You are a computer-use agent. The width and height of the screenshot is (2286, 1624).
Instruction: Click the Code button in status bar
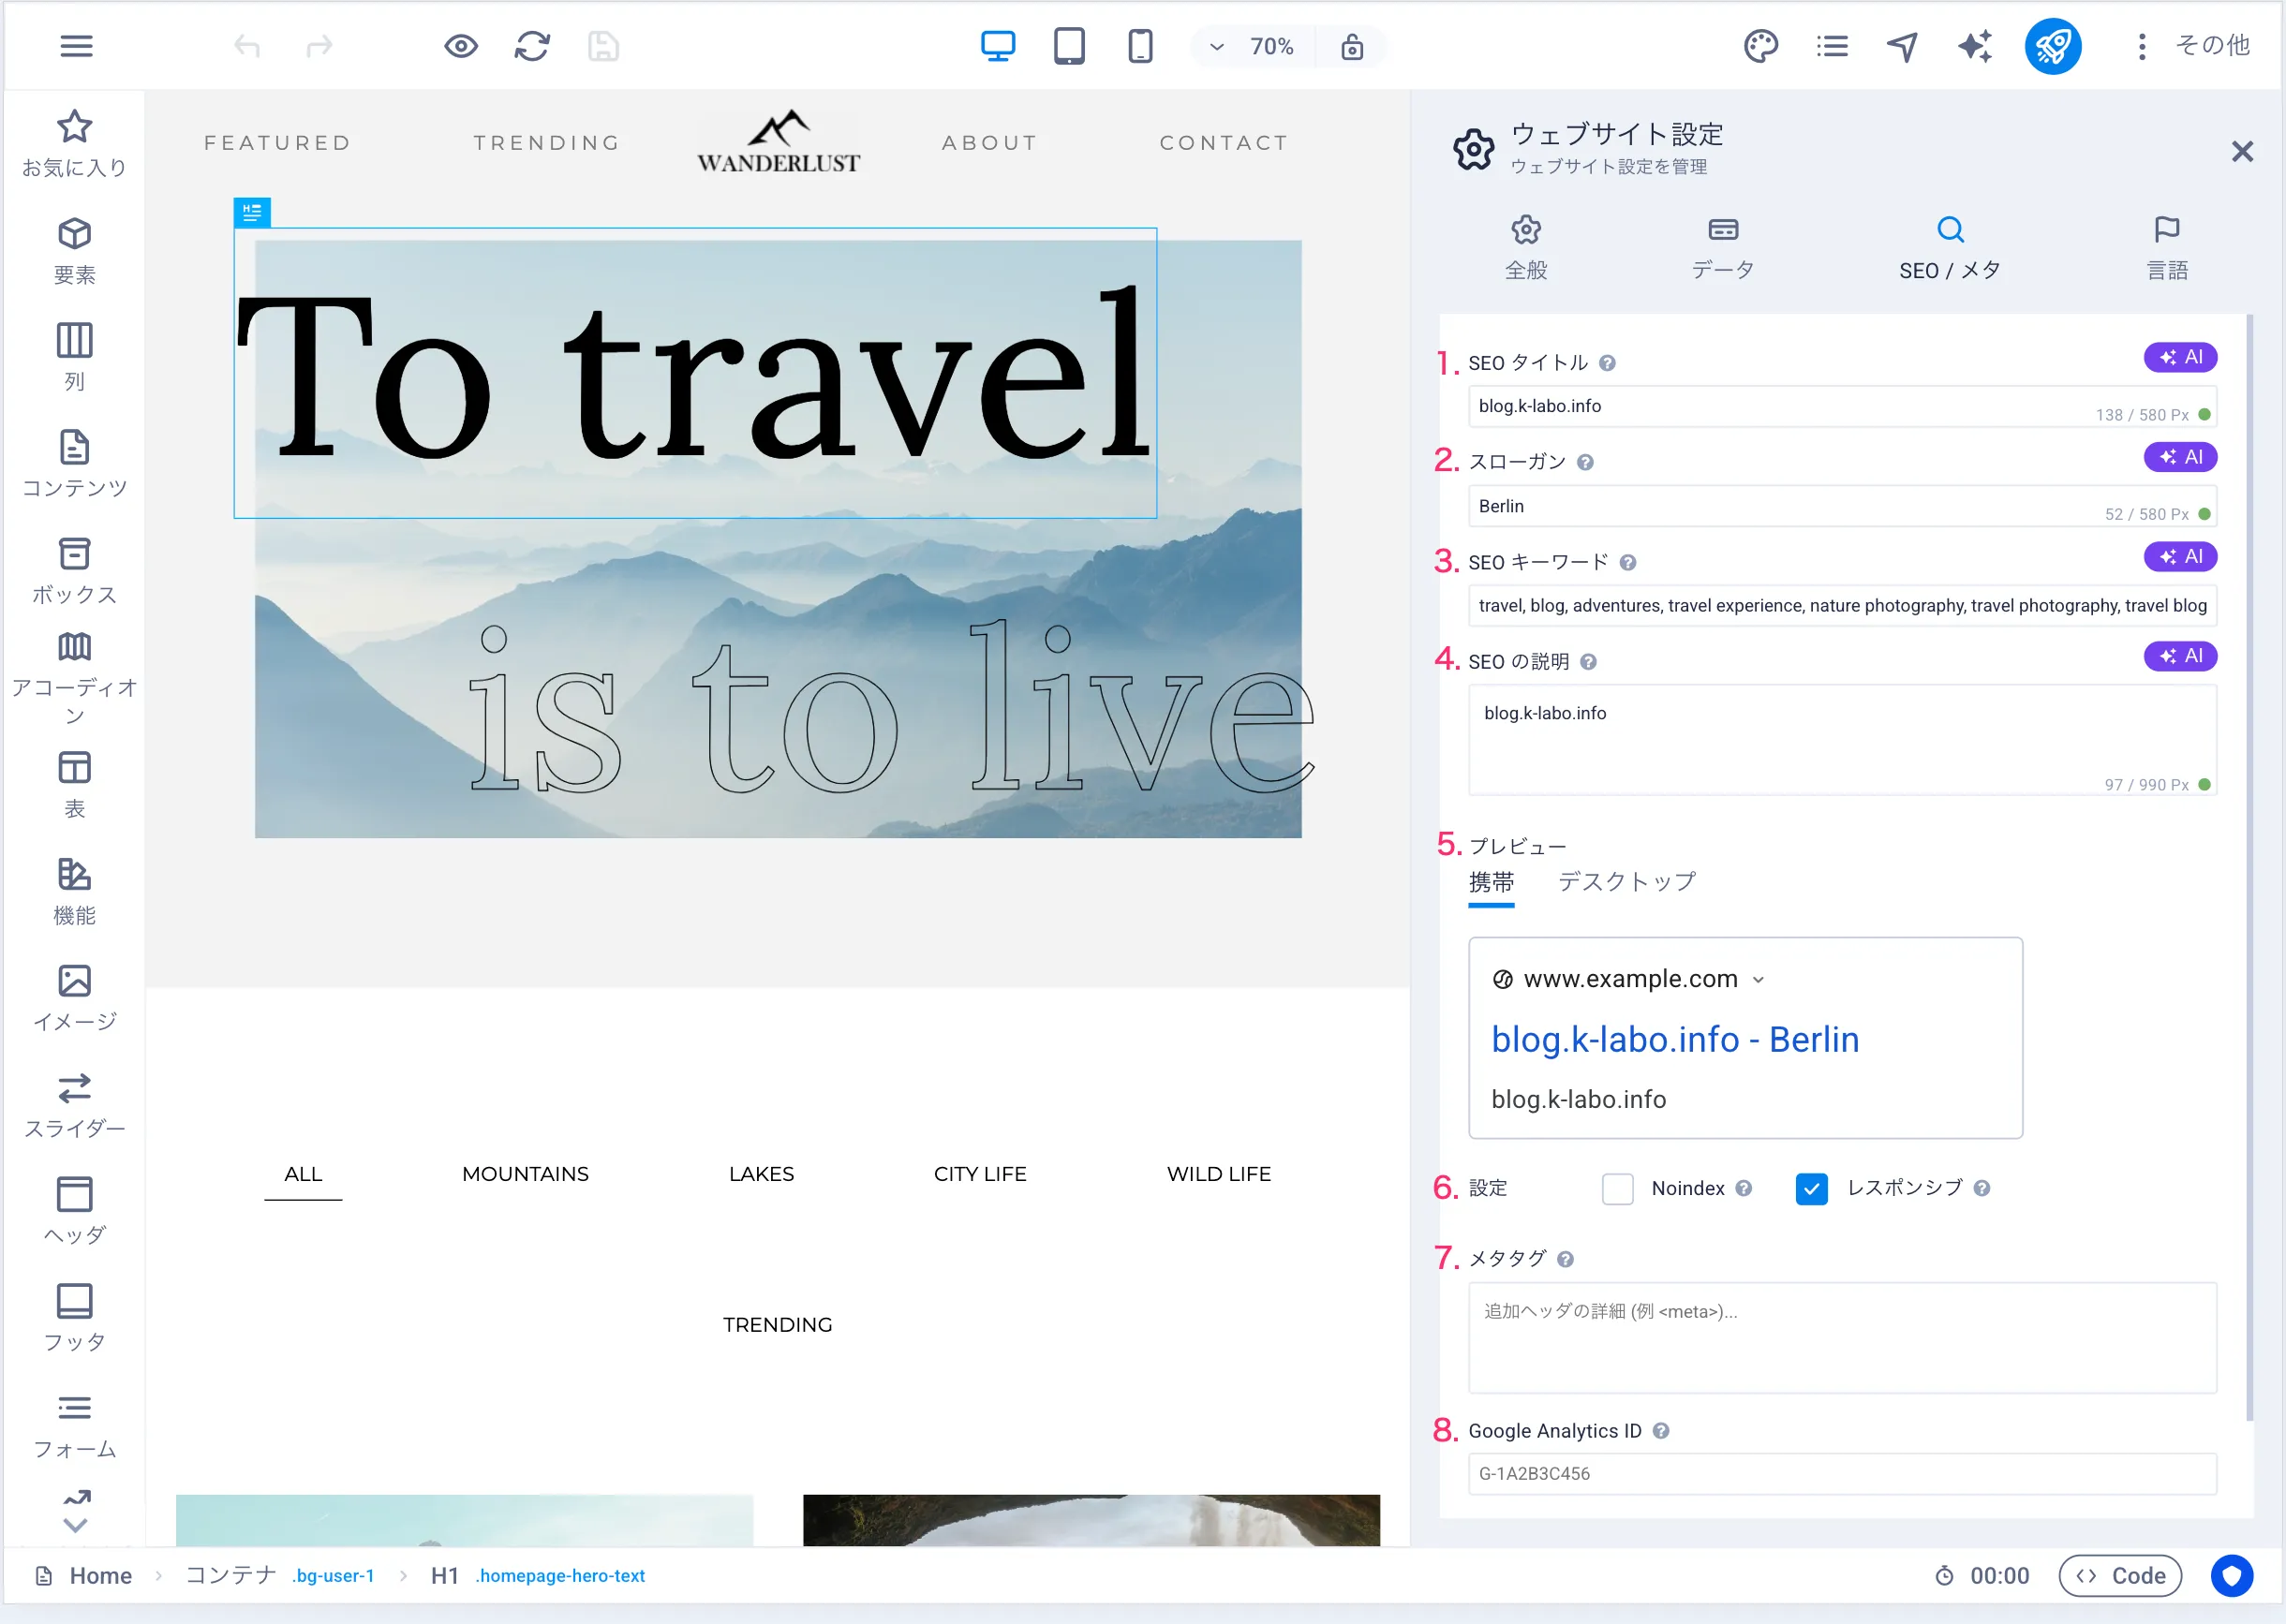click(x=2120, y=1576)
